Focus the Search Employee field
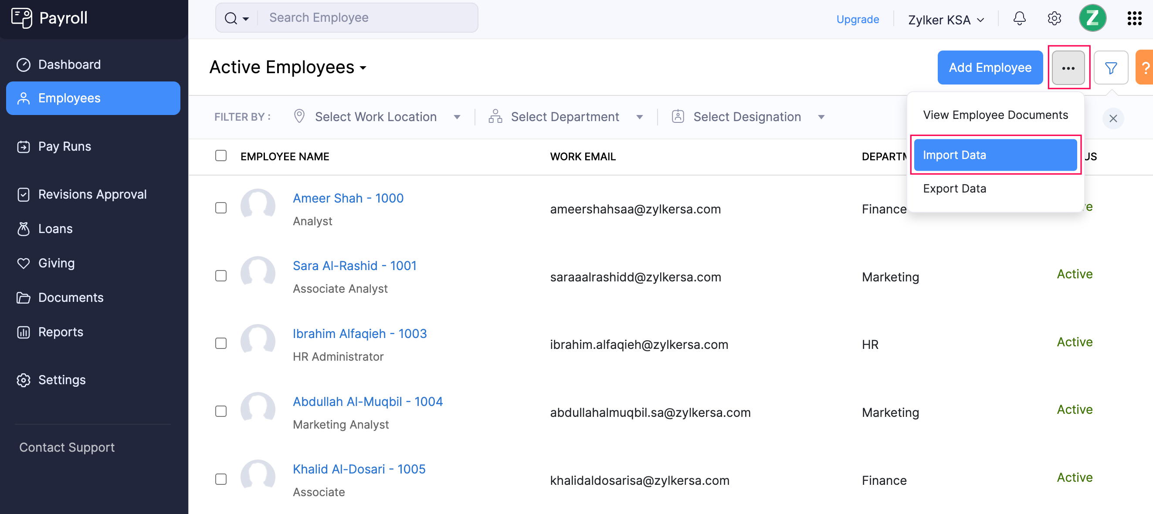1153x514 pixels. tap(368, 18)
